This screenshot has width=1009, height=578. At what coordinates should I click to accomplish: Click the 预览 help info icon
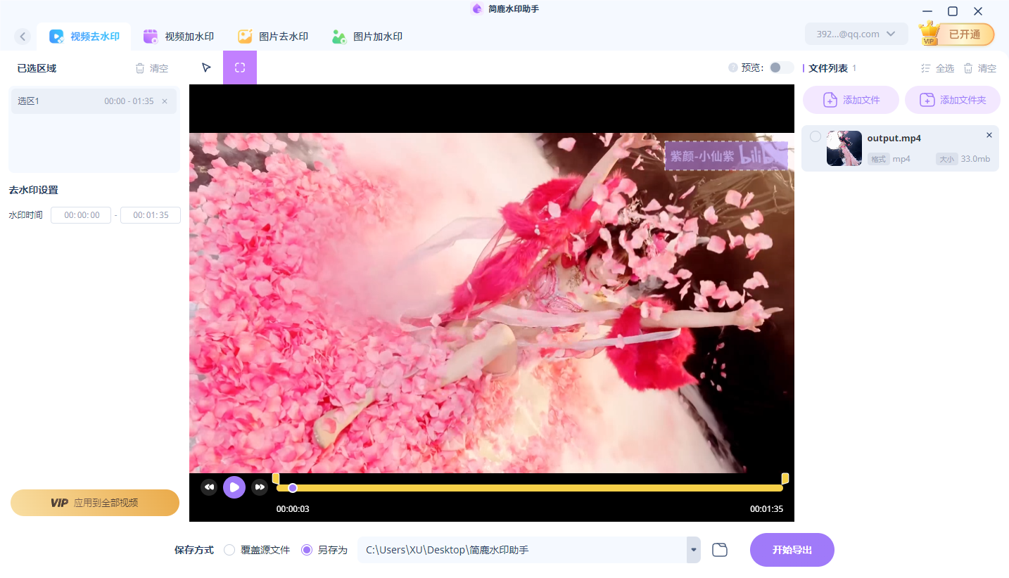tap(733, 68)
